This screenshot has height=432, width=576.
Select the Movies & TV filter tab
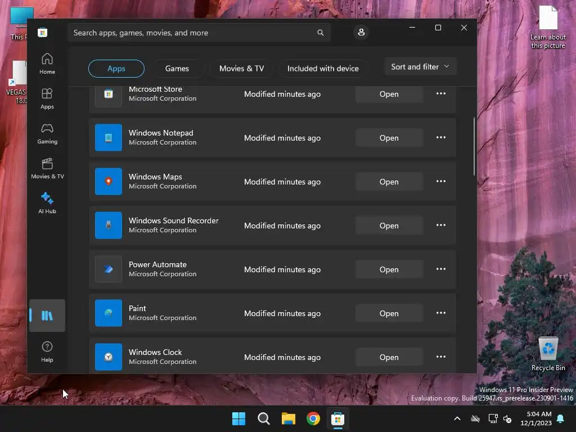click(x=241, y=68)
